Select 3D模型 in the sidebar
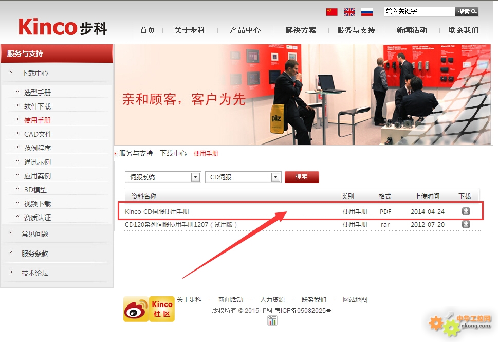Viewport: 498px width, 342px height. 35,190
